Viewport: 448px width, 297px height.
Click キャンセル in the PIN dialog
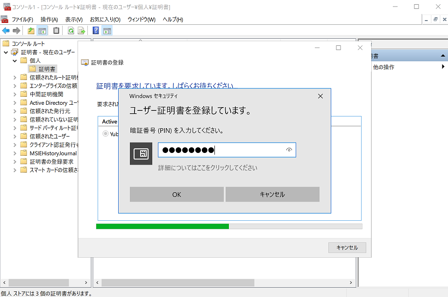coord(272,195)
